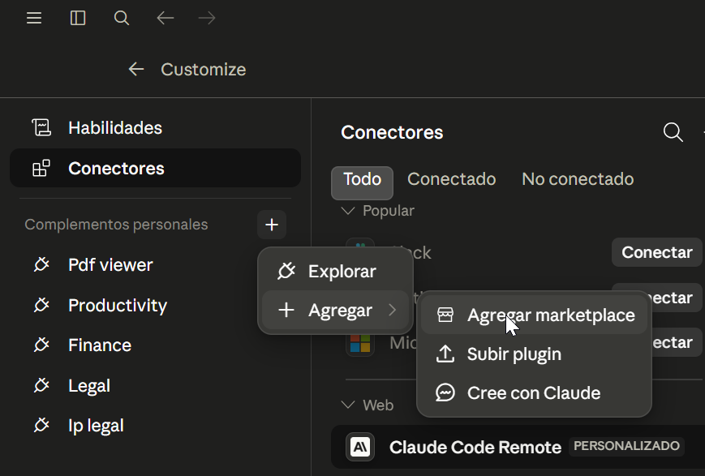Click the plus button for Complementos personales
Screen dimensions: 705x476
(x=272, y=225)
